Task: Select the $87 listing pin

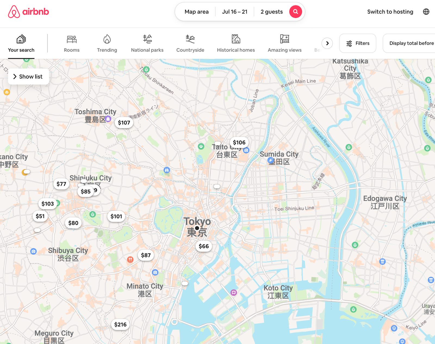Action: pos(146,255)
